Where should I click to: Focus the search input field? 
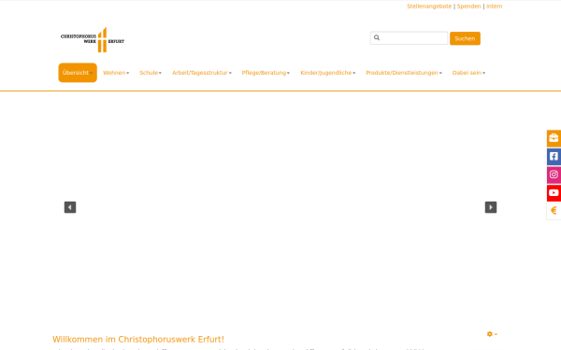point(409,38)
